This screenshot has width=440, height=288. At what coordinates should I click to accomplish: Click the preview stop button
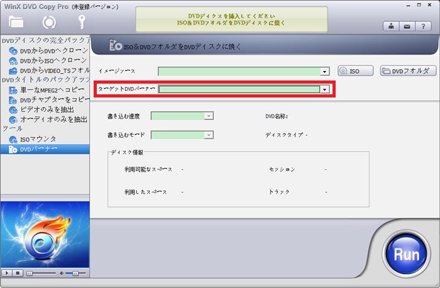[18, 273]
